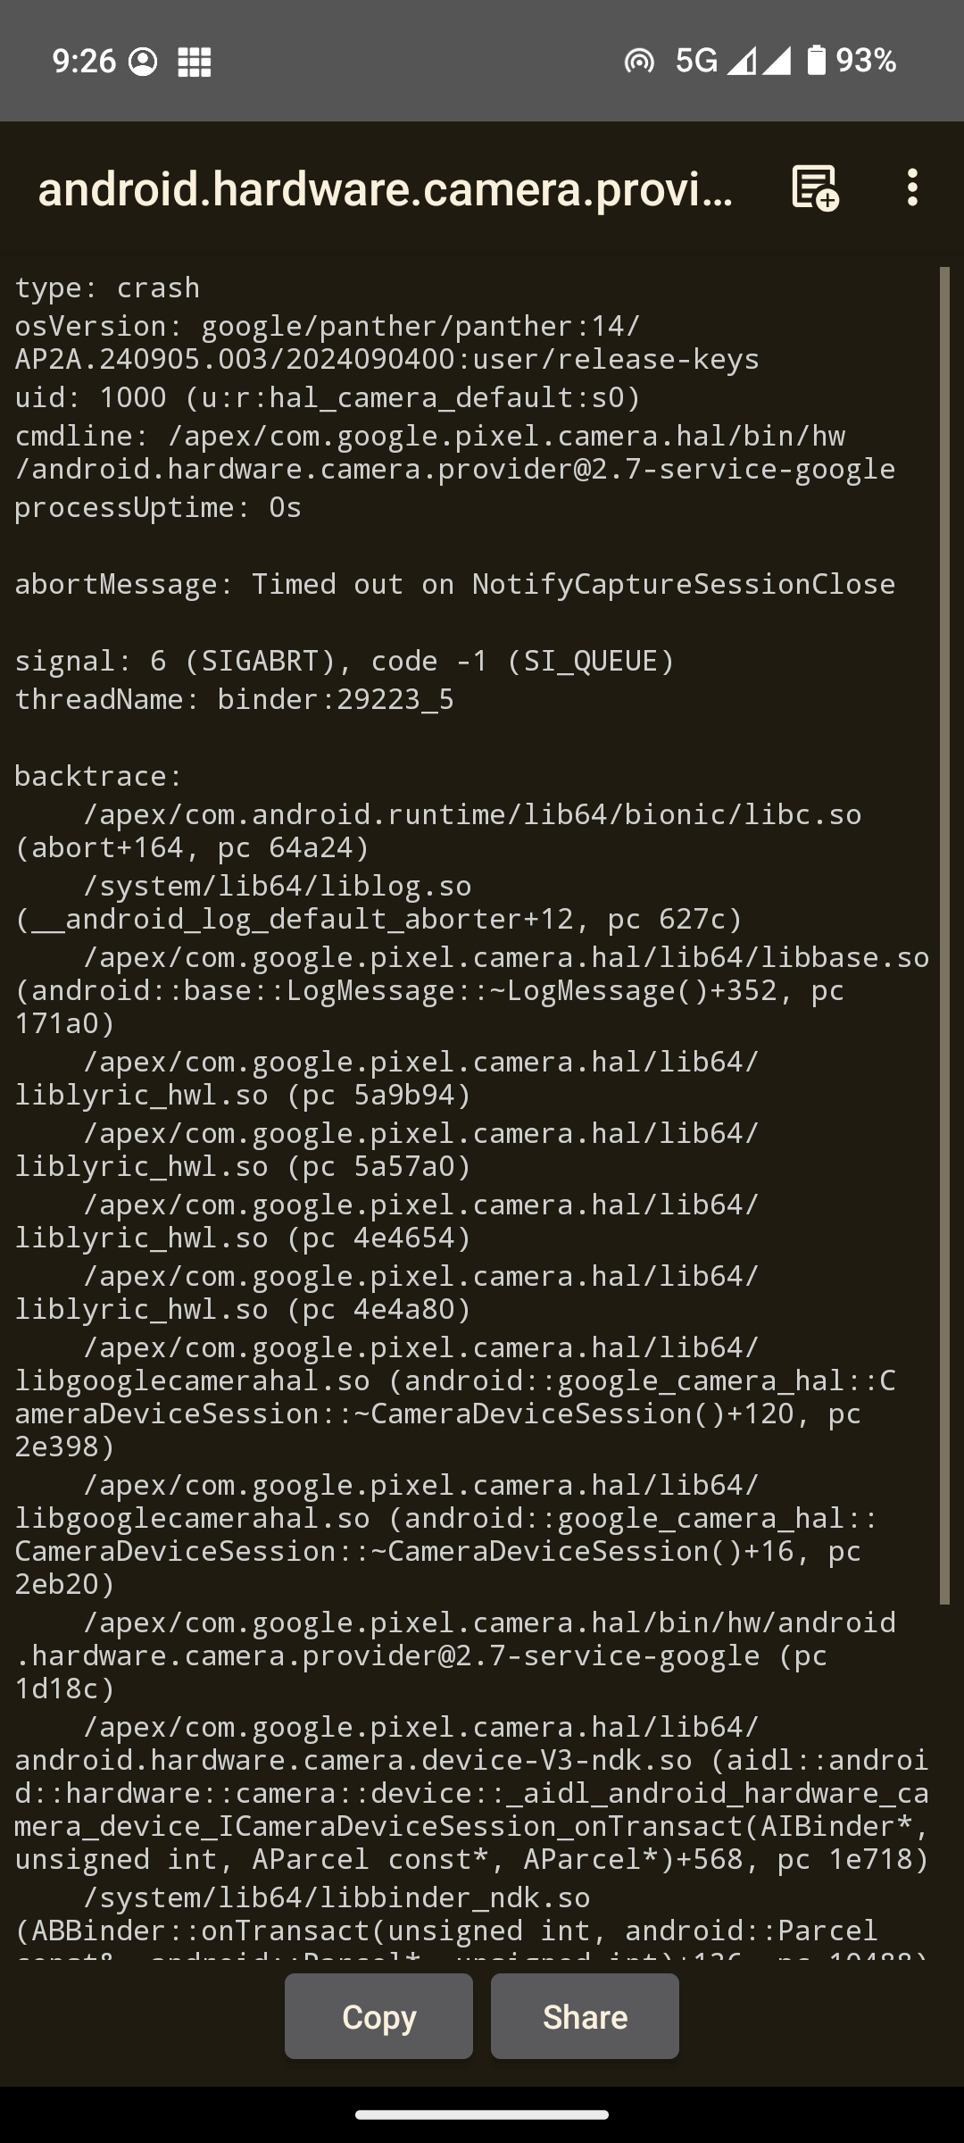Tap the bottom navigation gesture handle
This screenshot has height=2143, width=964.
[x=482, y=2114]
